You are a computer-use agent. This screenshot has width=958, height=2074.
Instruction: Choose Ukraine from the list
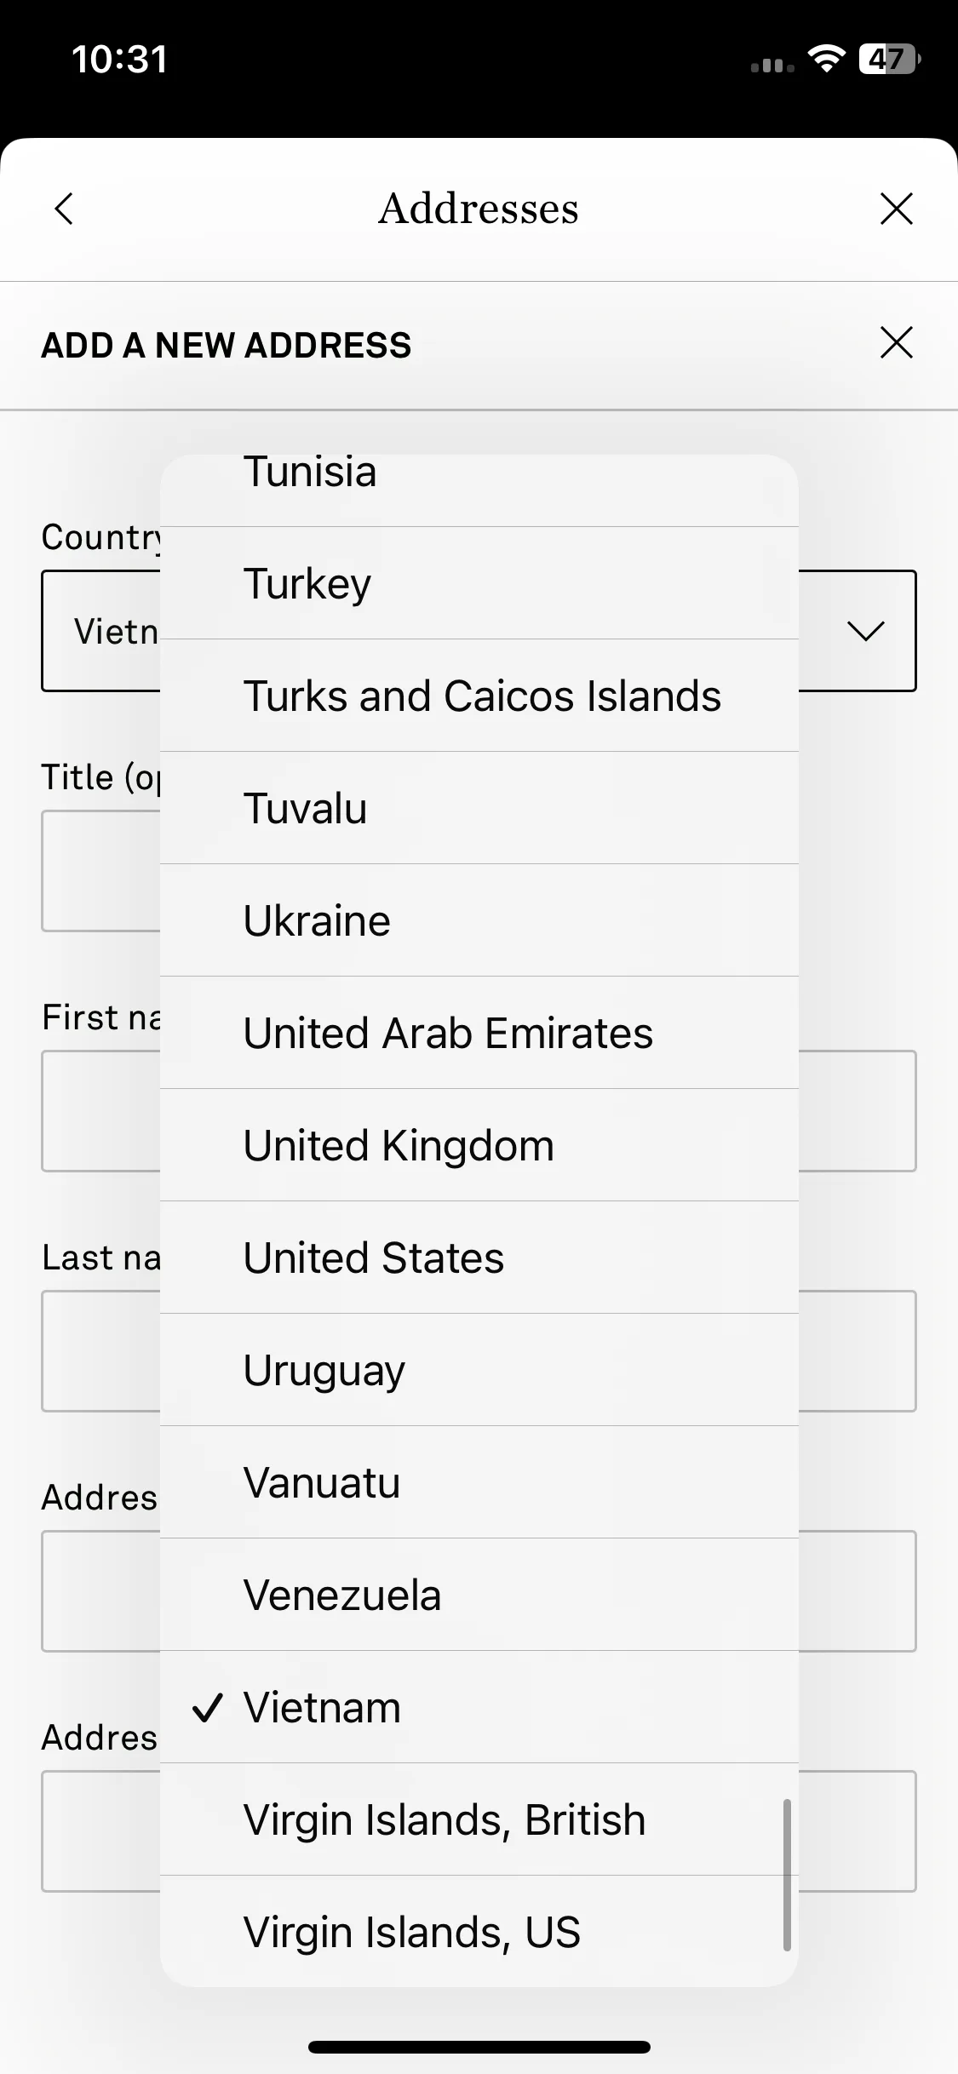point(479,920)
